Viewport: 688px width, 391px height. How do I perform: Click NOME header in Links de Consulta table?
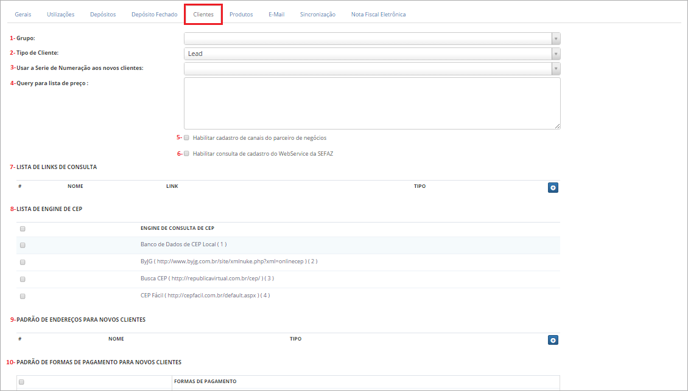point(75,186)
